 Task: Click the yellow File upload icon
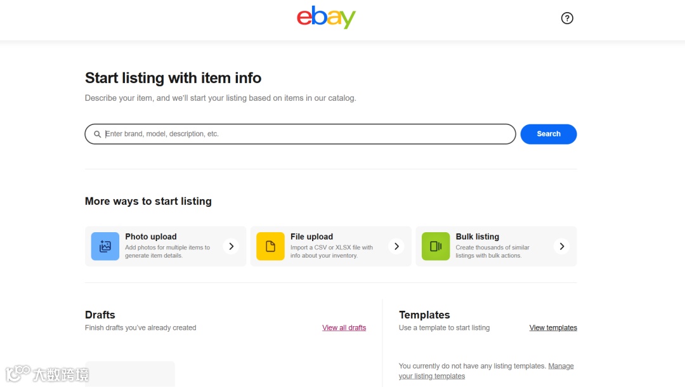[270, 246]
